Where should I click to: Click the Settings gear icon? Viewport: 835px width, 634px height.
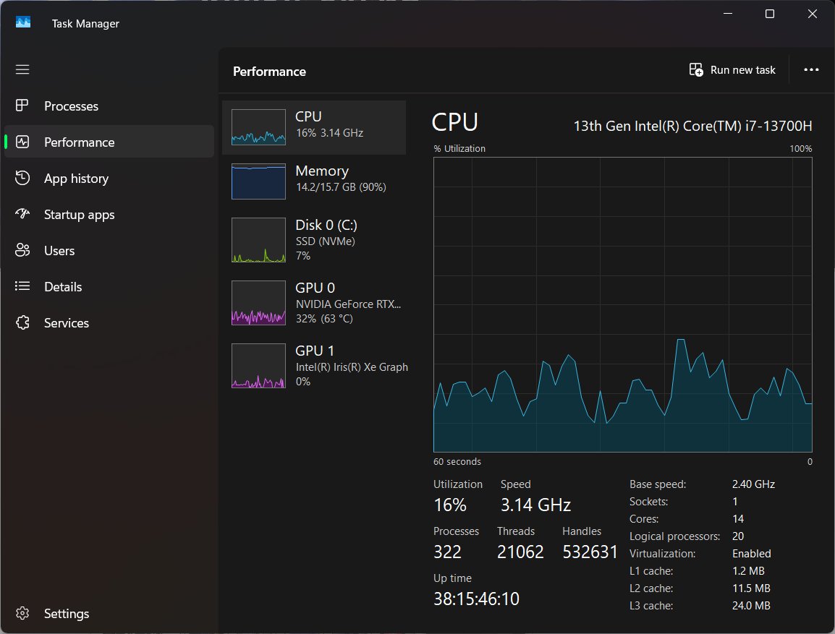tap(22, 613)
